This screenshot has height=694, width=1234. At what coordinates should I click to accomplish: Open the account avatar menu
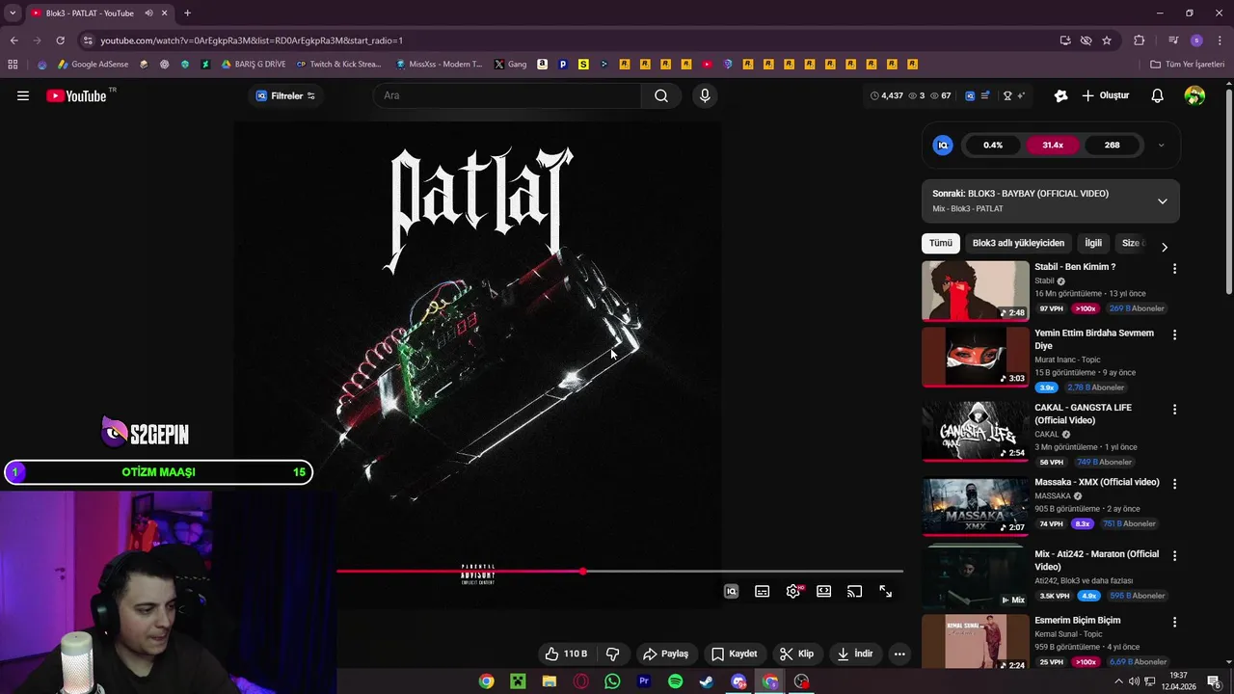pyautogui.click(x=1194, y=95)
